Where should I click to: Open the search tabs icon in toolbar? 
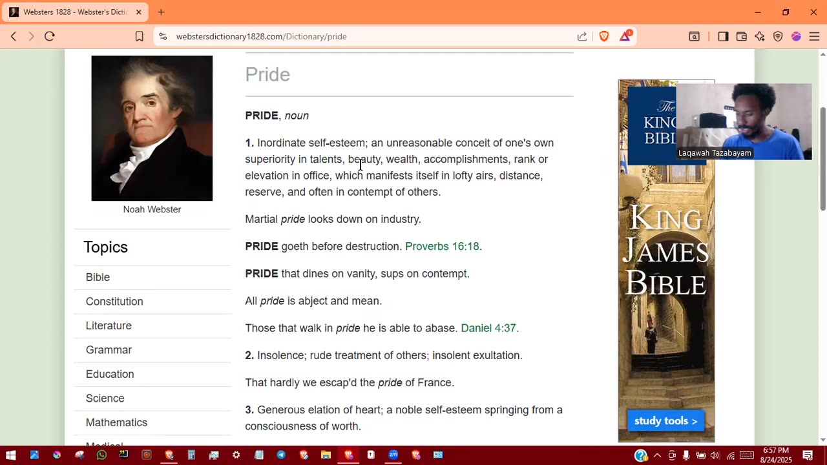coord(695,37)
